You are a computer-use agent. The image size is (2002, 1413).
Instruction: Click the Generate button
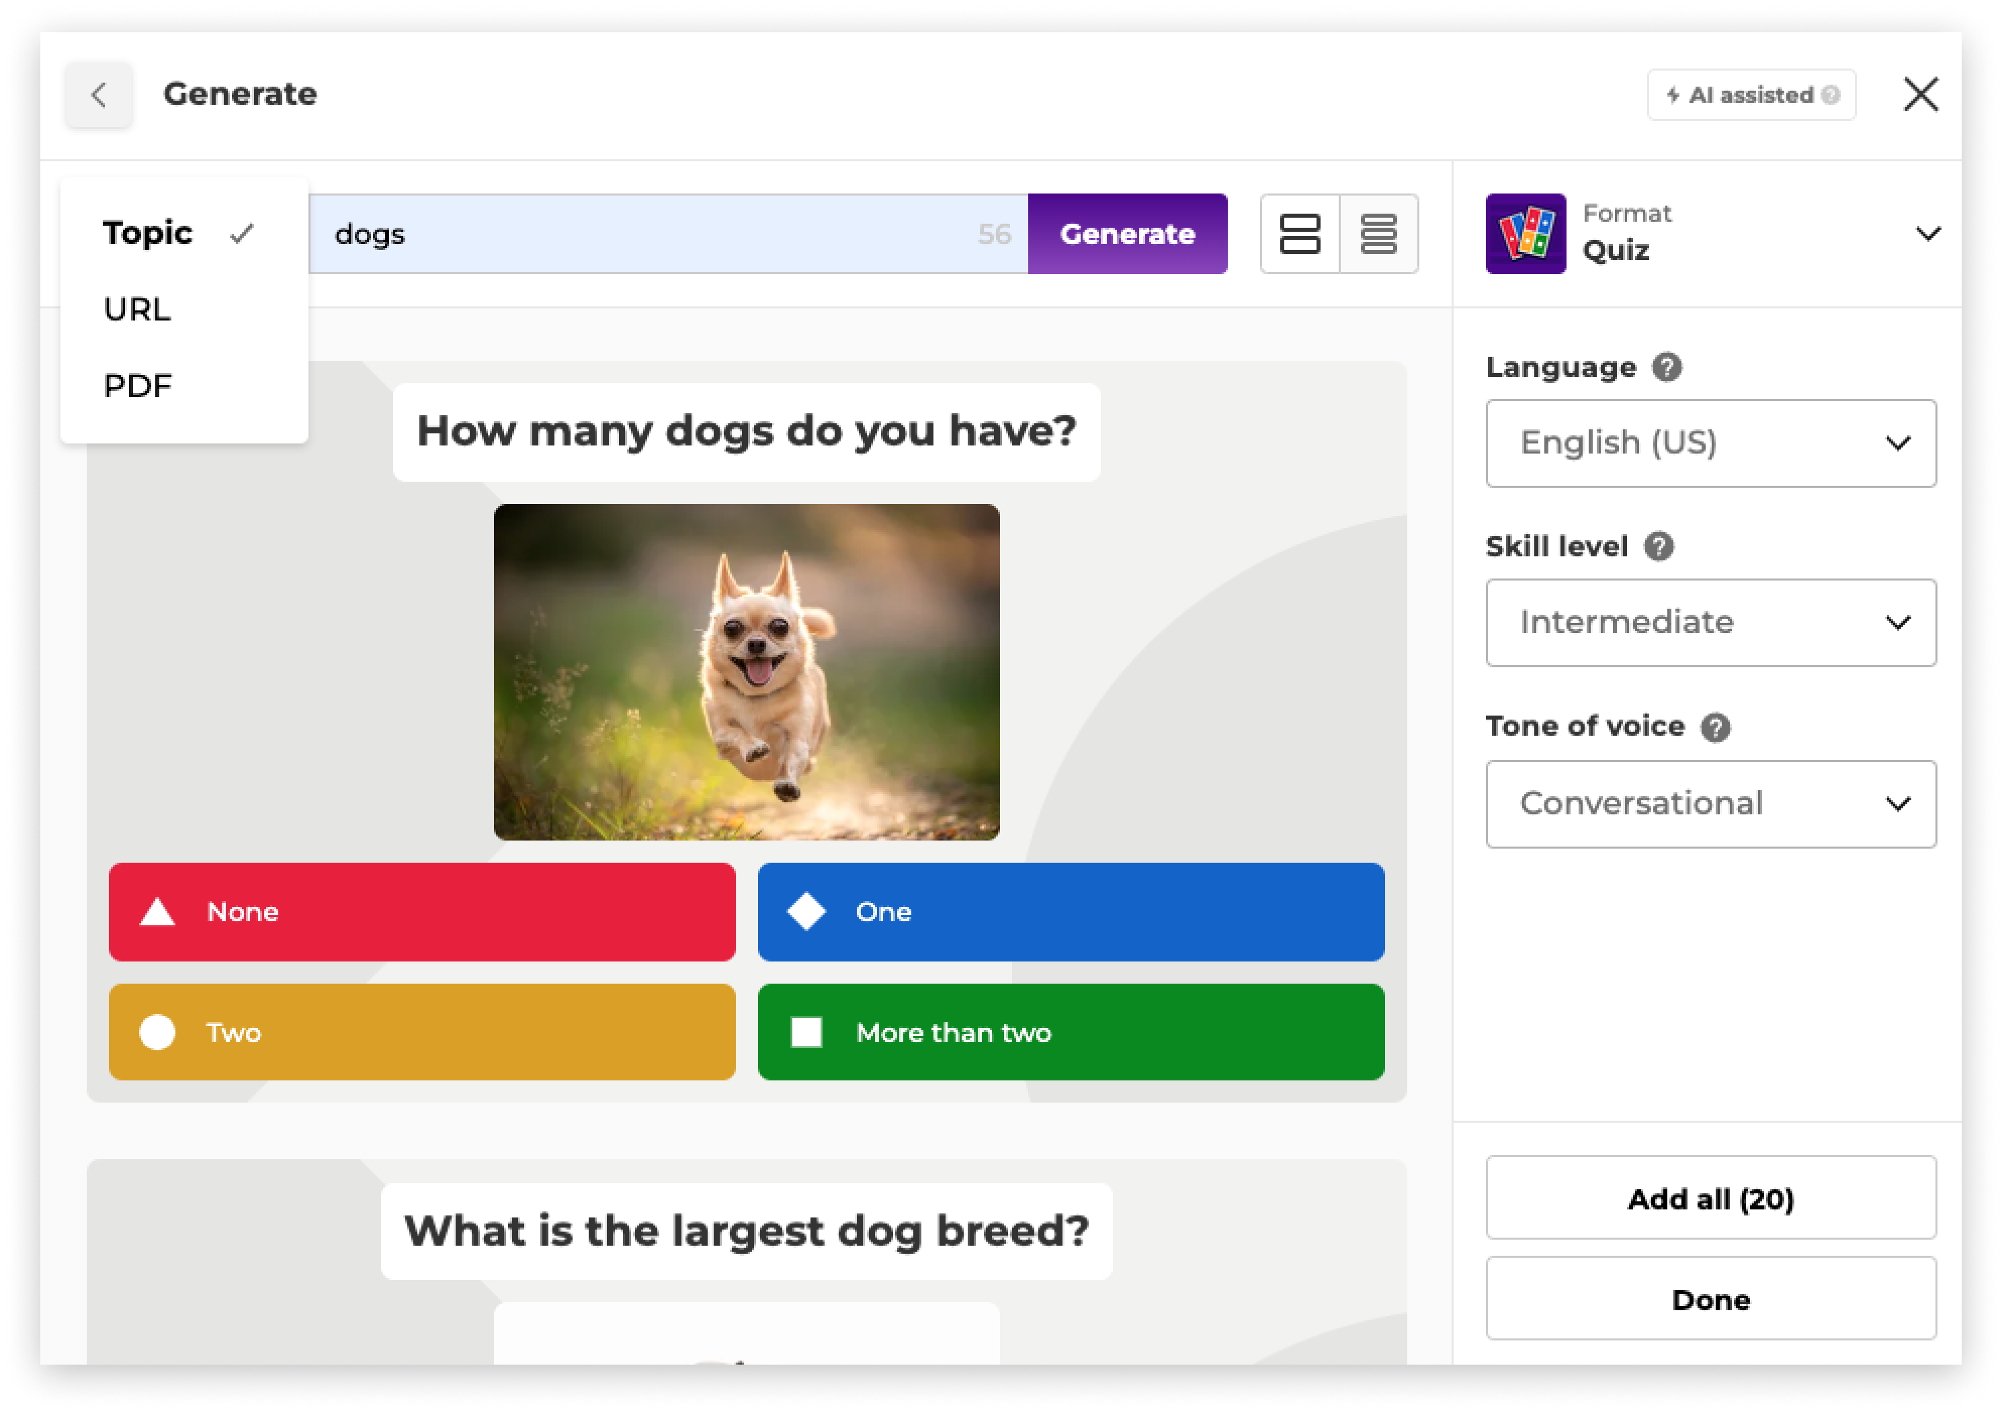coord(1126,234)
